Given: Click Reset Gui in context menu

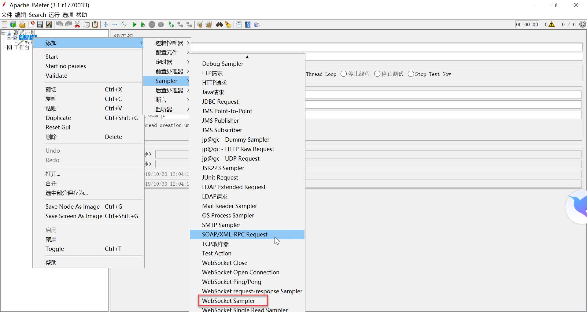Looking at the screenshot, I should point(88,128).
